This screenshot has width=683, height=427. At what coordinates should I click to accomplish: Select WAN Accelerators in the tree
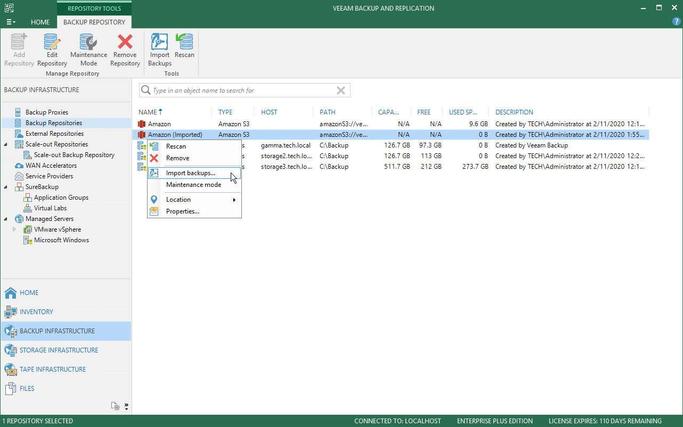pyautogui.click(x=51, y=166)
